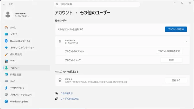Click the キオスク kiosk icon
This screenshot has width=194, height=109.
pos(60,80)
